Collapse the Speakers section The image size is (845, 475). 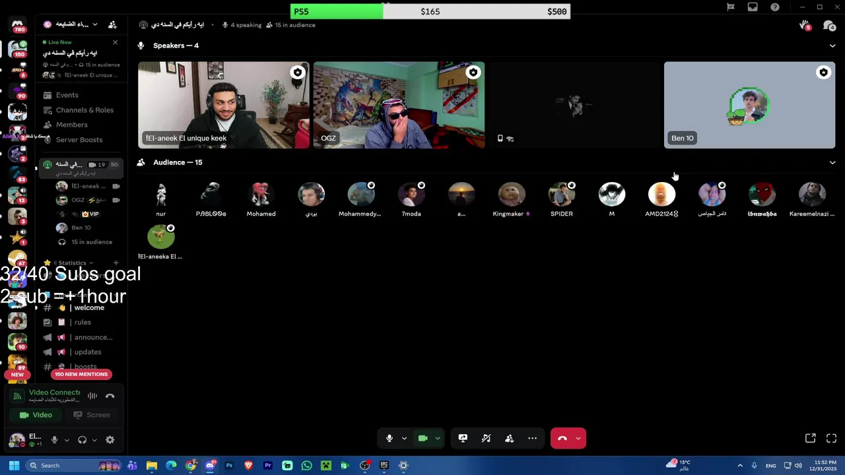tap(832, 46)
